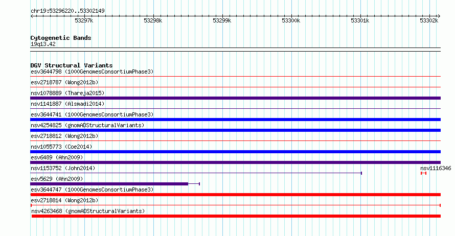The width and height of the screenshot is (455, 236).
Task: Click esv3644747 variant label
Action: tap(92, 190)
